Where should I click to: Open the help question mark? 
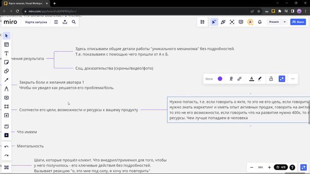[x=292, y=167]
